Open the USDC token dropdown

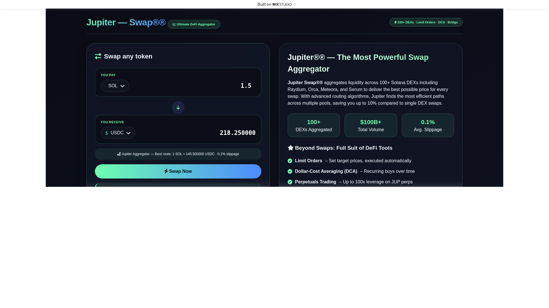118,133
